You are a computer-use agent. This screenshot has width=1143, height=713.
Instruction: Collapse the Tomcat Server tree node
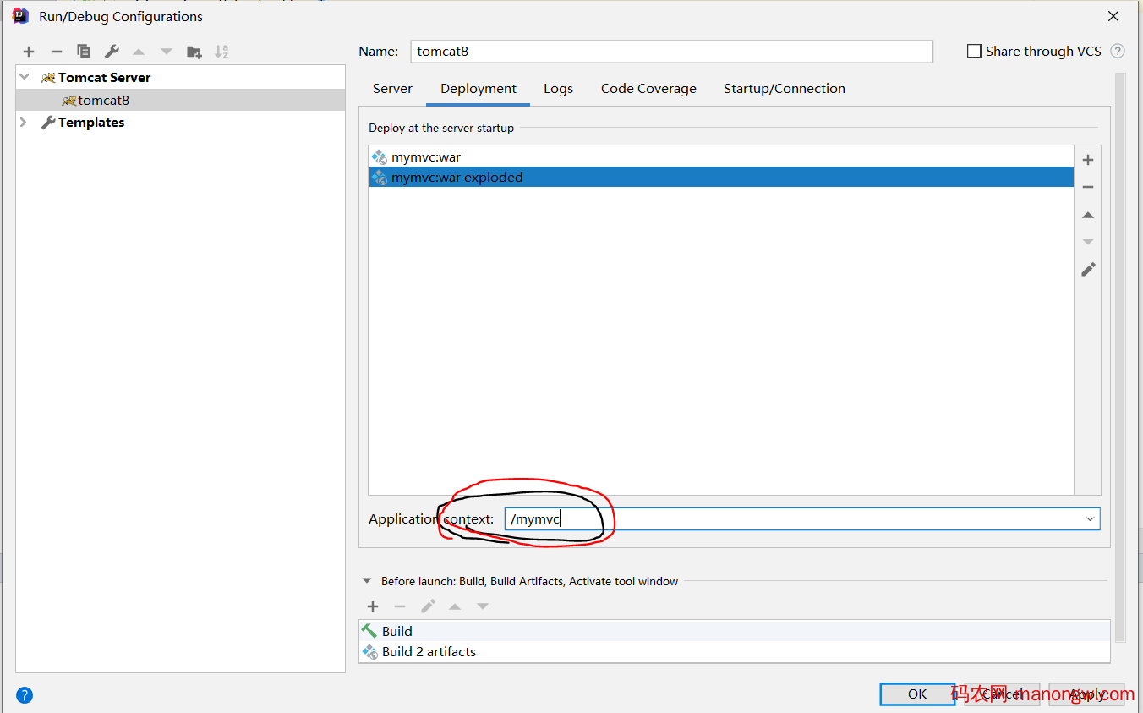pyautogui.click(x=25, y=77)
